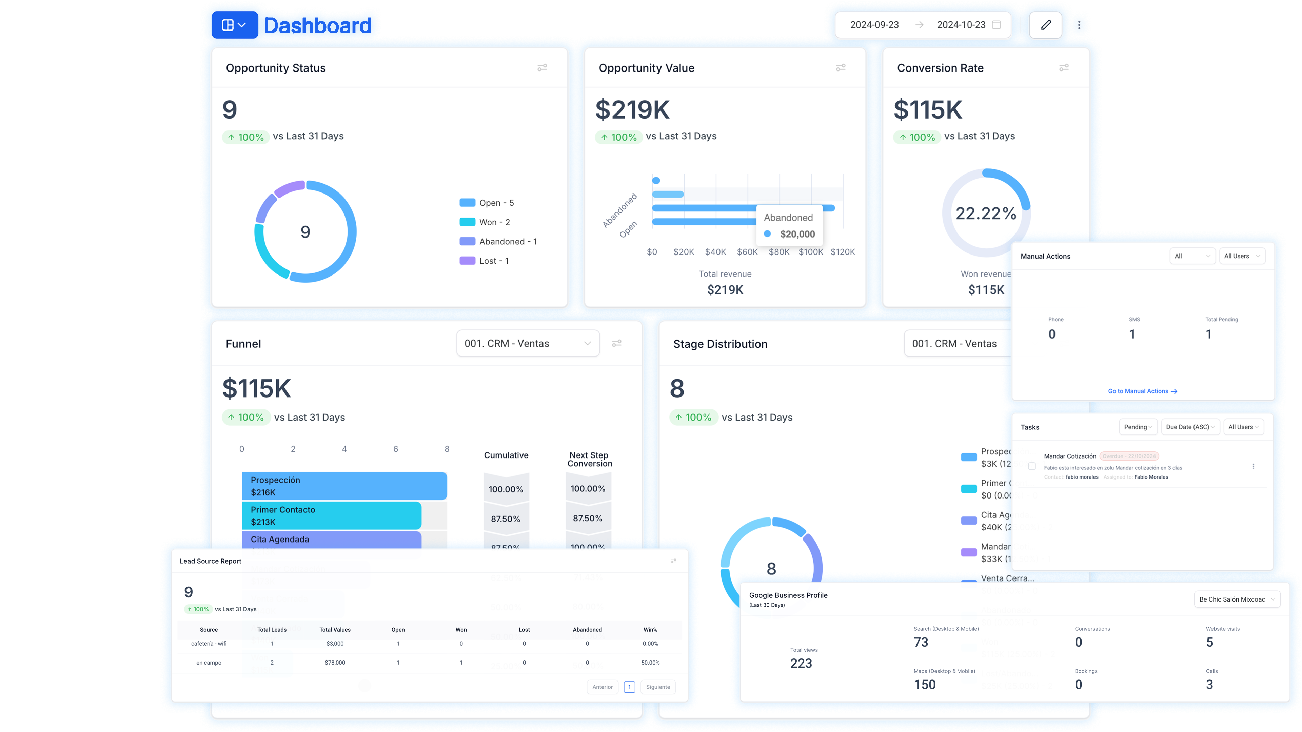Click the Siguiente pagination button
Screen dimensions: 1302x732
pyautogui.click(x=657, y=687)
